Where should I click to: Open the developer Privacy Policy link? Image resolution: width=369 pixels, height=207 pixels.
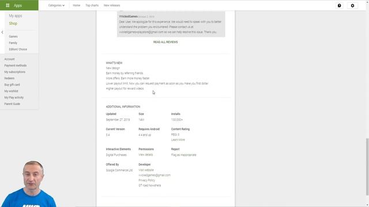[146, 180]
